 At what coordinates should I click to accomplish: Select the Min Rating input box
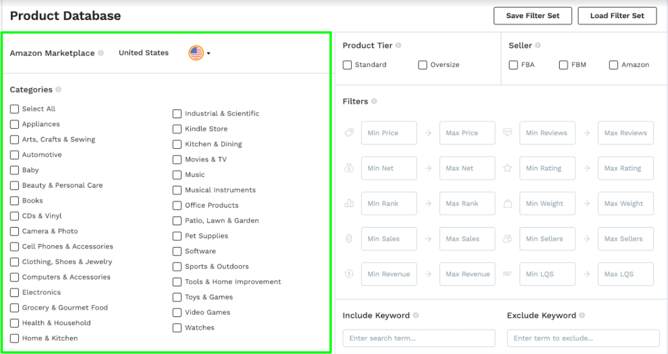tap(547, 169)
